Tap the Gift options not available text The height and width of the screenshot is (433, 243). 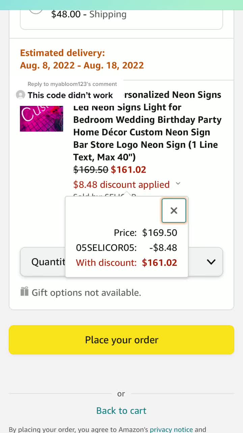tap(86, 293)
